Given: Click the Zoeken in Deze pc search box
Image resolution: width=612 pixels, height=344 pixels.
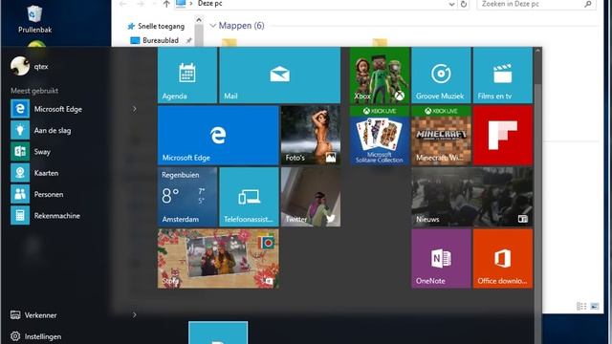Looking at the screenshot, I should click(x=536, y=4).
